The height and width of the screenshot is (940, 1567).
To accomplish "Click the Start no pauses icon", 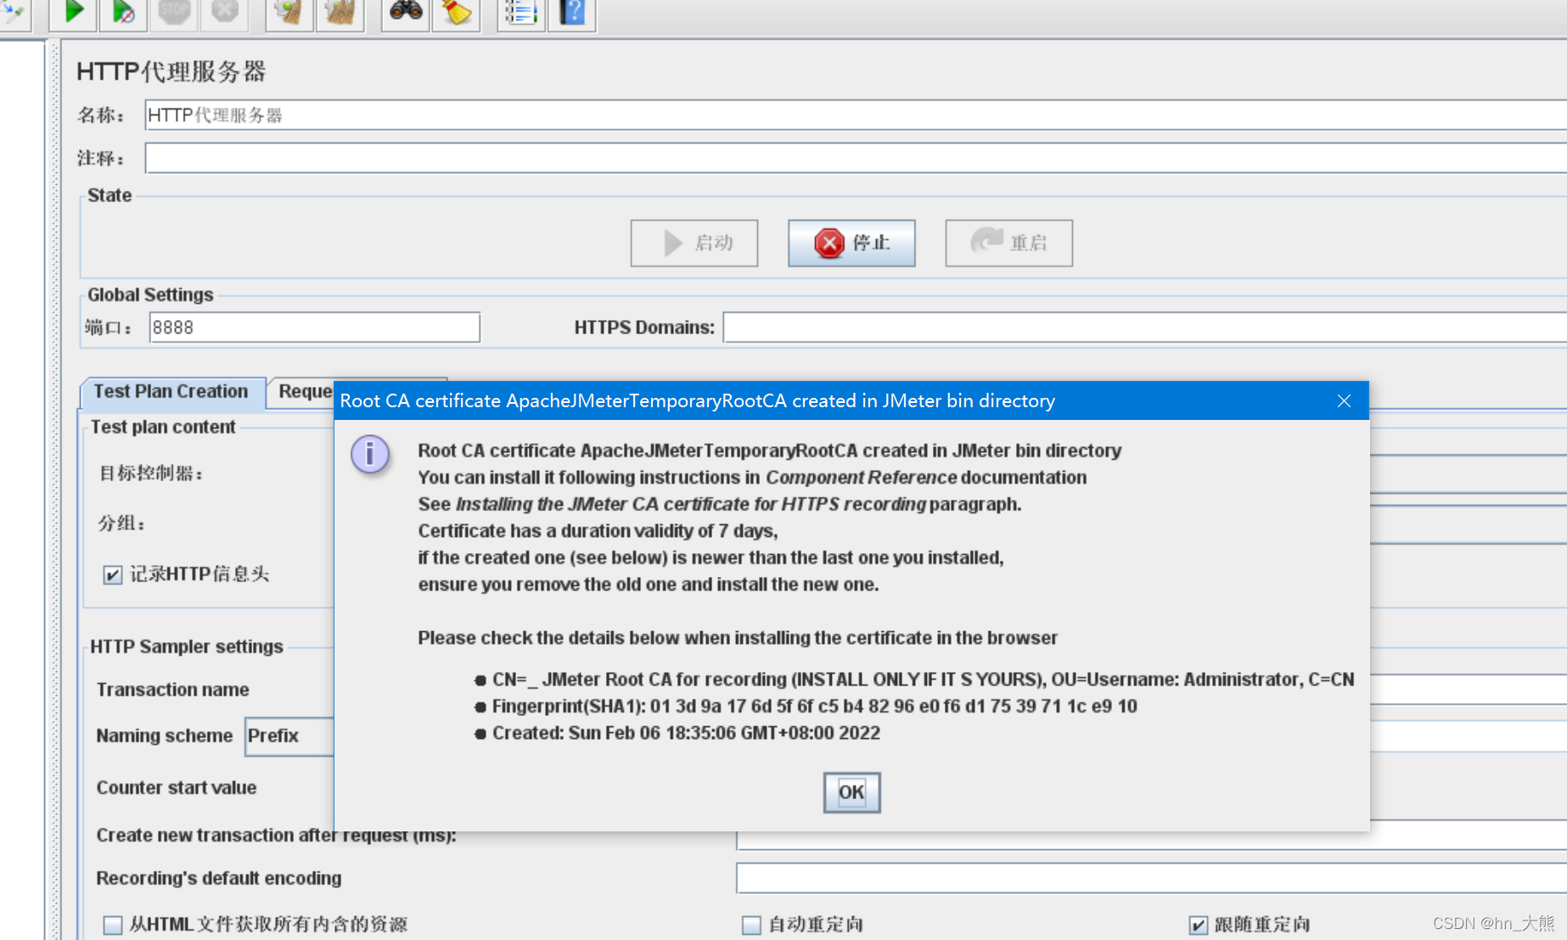I will (123, 12).
